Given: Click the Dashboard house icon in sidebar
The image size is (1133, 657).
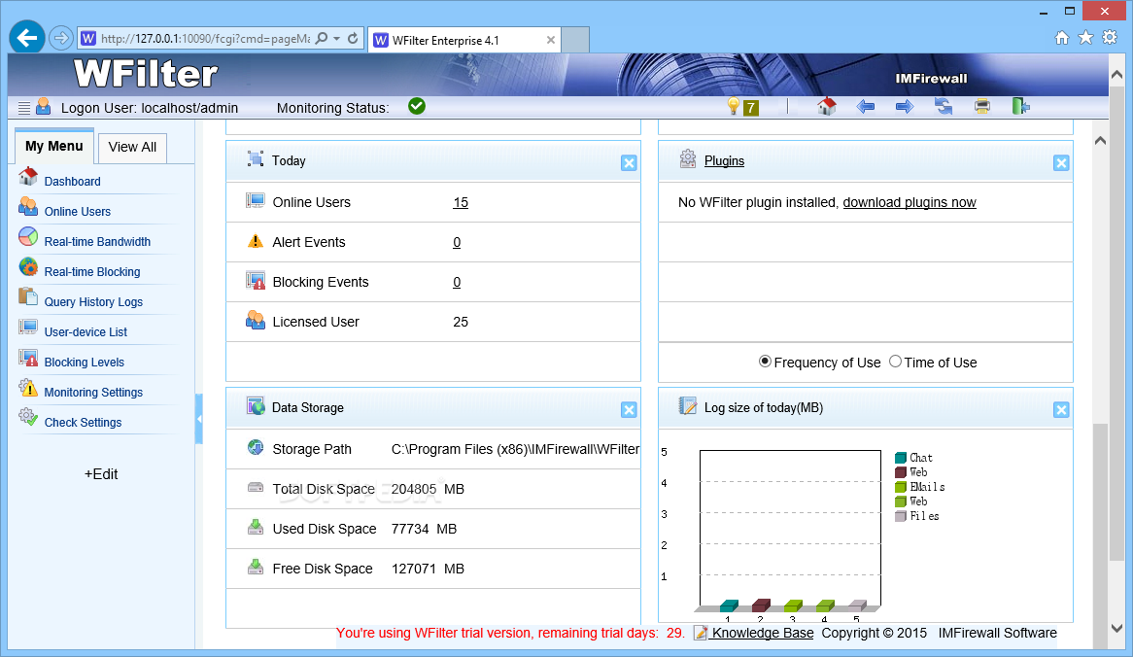Looking at the screenshot, I should tap(28, 176).
